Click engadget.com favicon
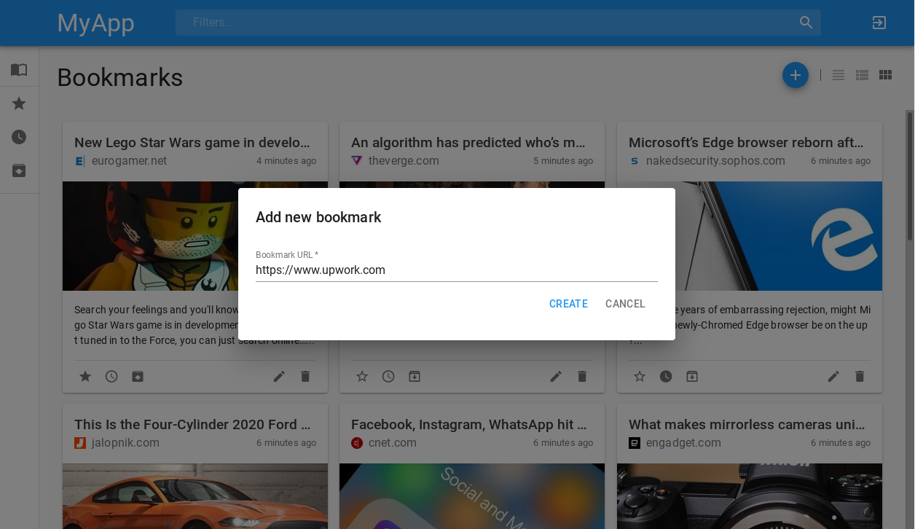 [635, 443]
